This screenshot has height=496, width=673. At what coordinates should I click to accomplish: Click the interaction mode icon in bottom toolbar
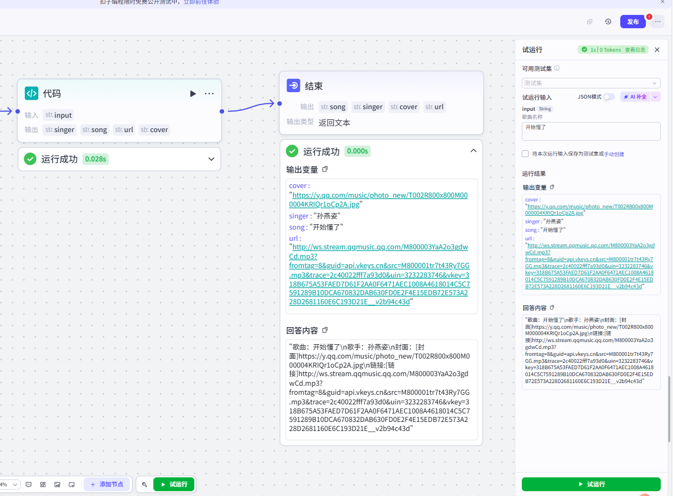pos(72,484)
